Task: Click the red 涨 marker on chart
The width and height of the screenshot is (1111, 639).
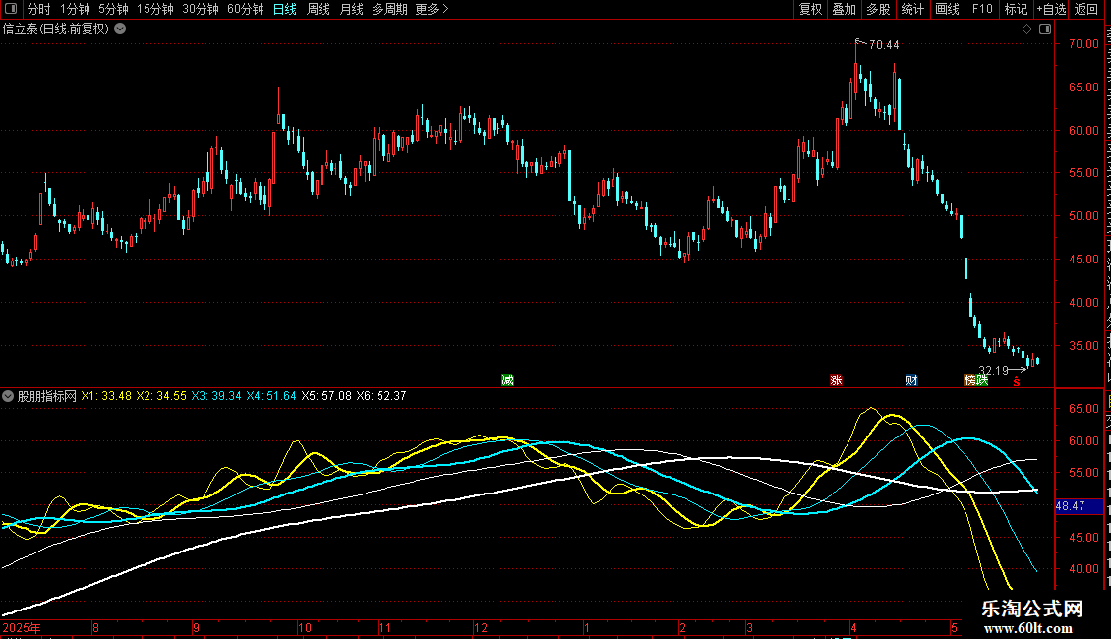Action: click(x=836, y=380)
